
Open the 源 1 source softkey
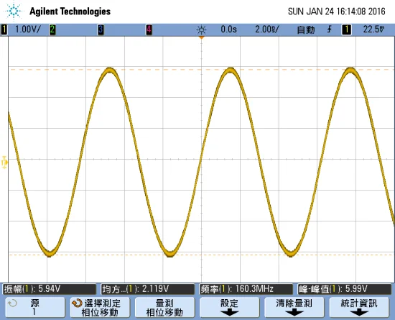(35, 307)
